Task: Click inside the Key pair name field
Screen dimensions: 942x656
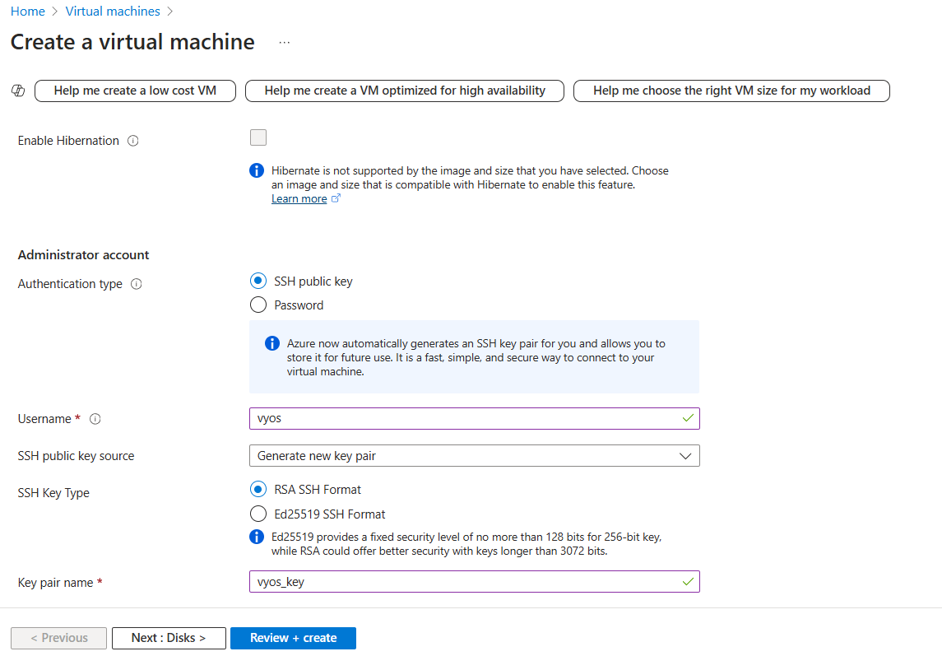Action: tap(475, 581)
